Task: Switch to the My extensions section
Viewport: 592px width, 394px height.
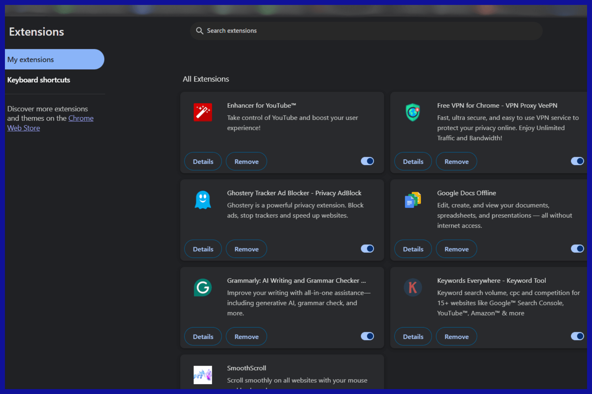Action: tap(31, 59)
